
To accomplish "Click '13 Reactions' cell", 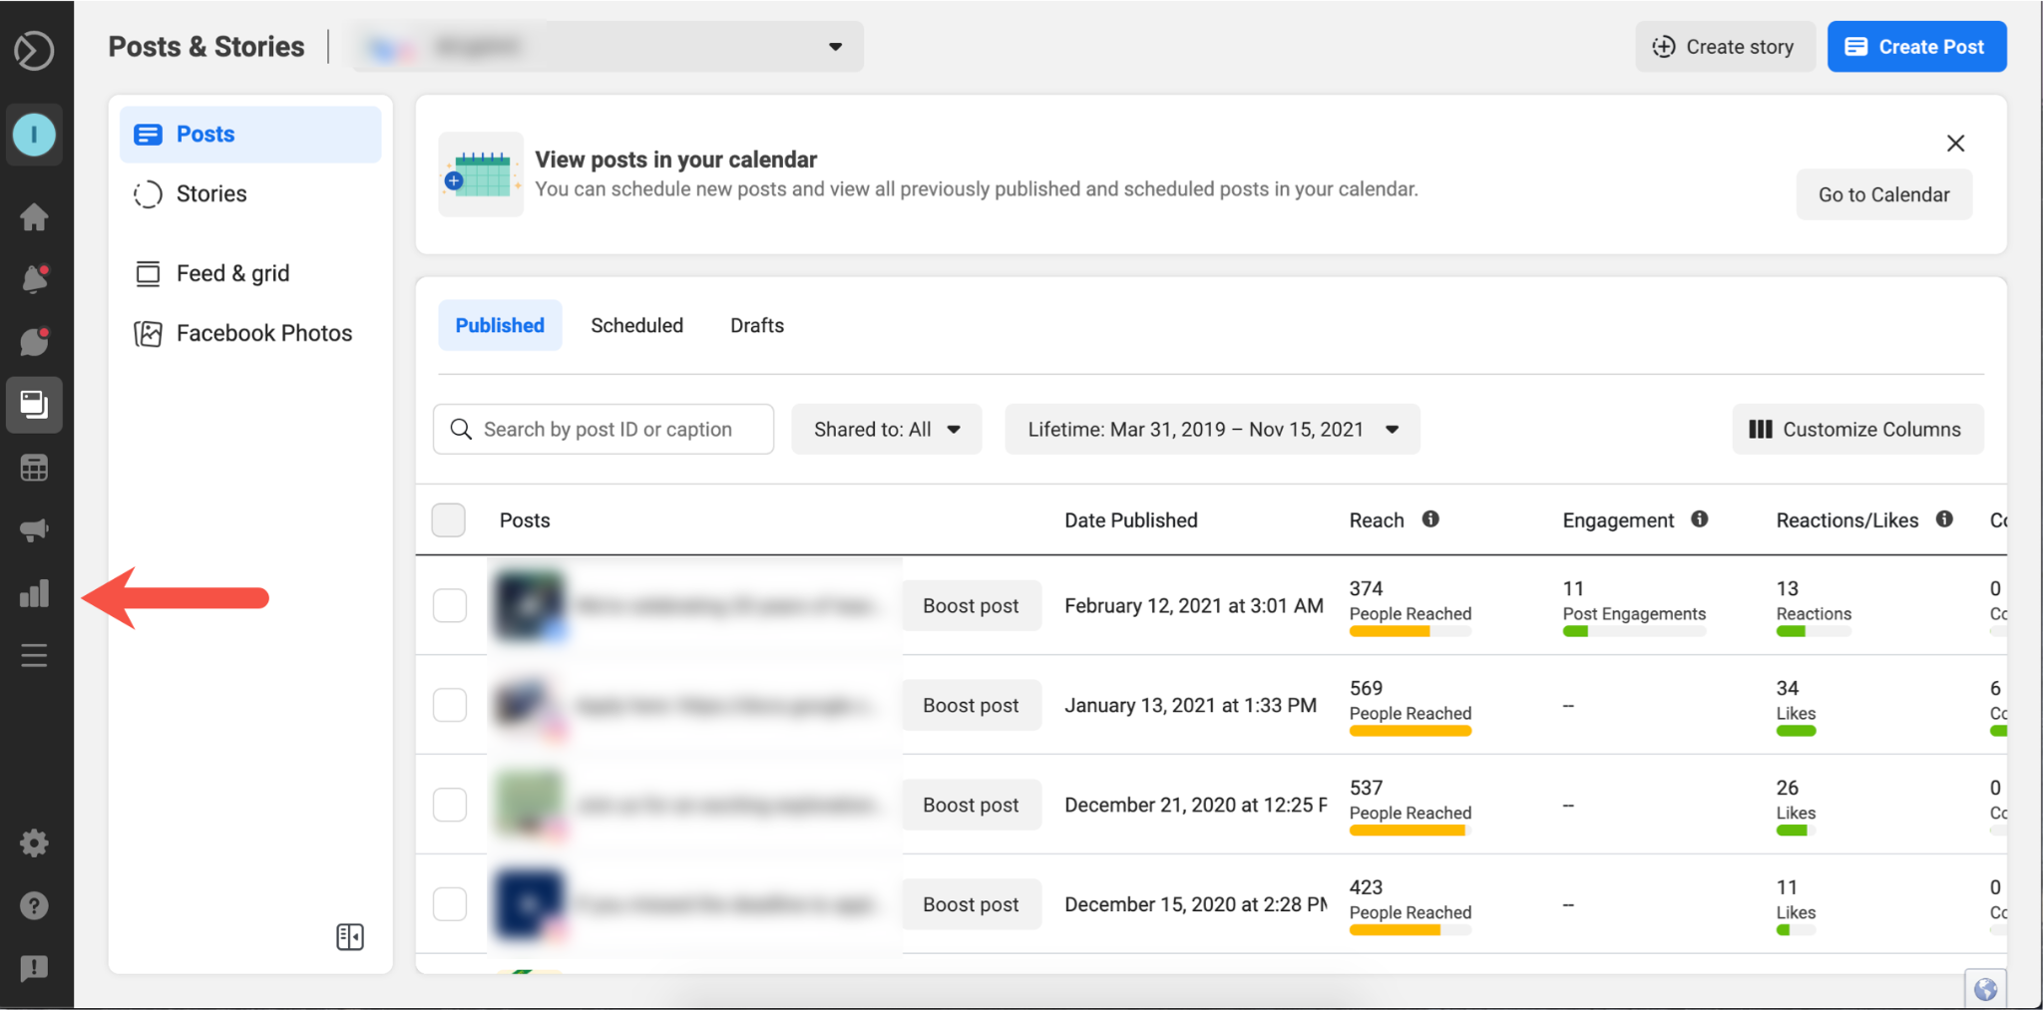I will tap(1814, 607).
